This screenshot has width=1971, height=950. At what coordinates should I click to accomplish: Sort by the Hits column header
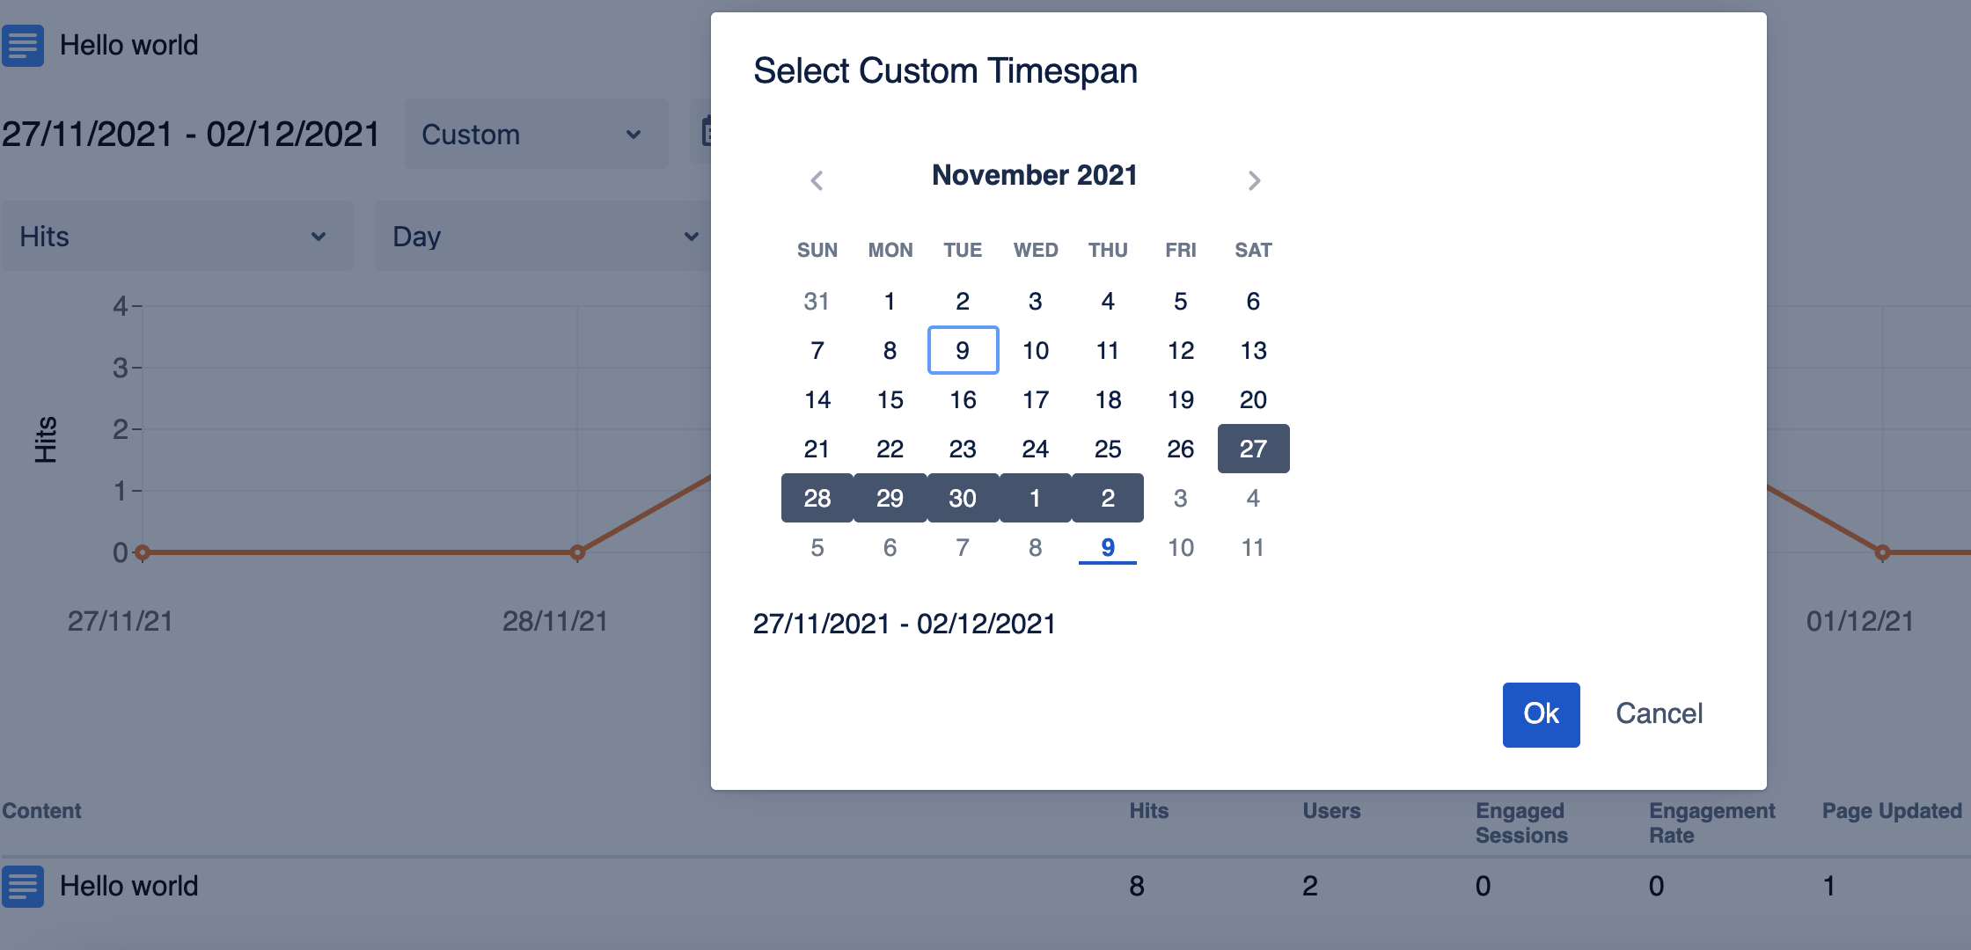coord(1148,810)
